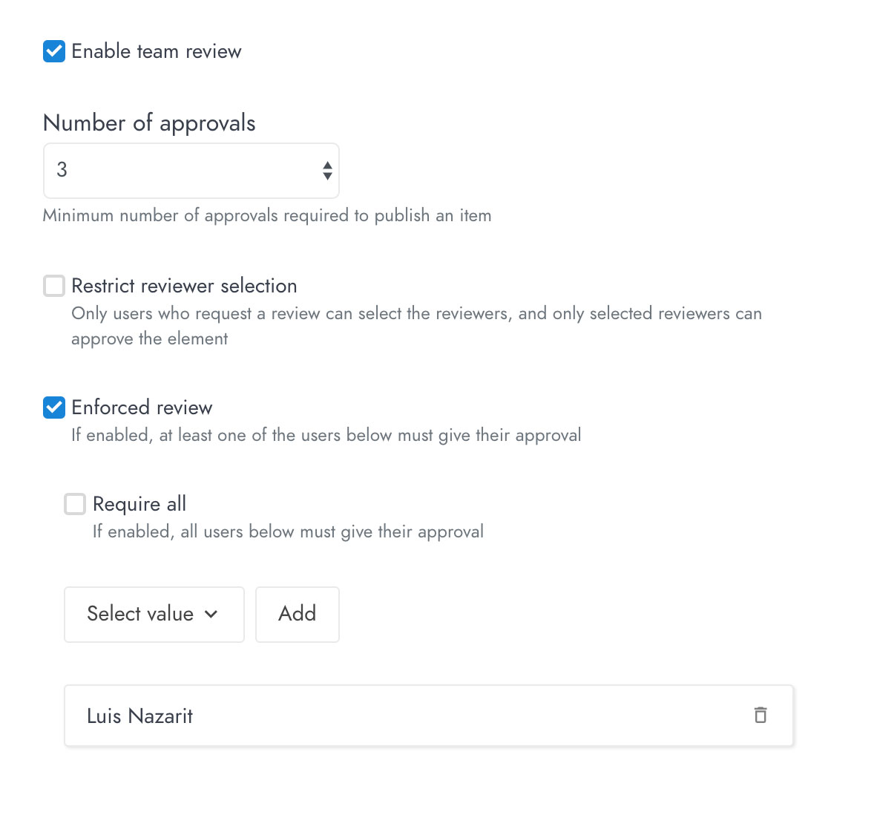Screen dimensions: 877x818
Task: Click the 'Enable team review' label text
Action: pos(157,51)
